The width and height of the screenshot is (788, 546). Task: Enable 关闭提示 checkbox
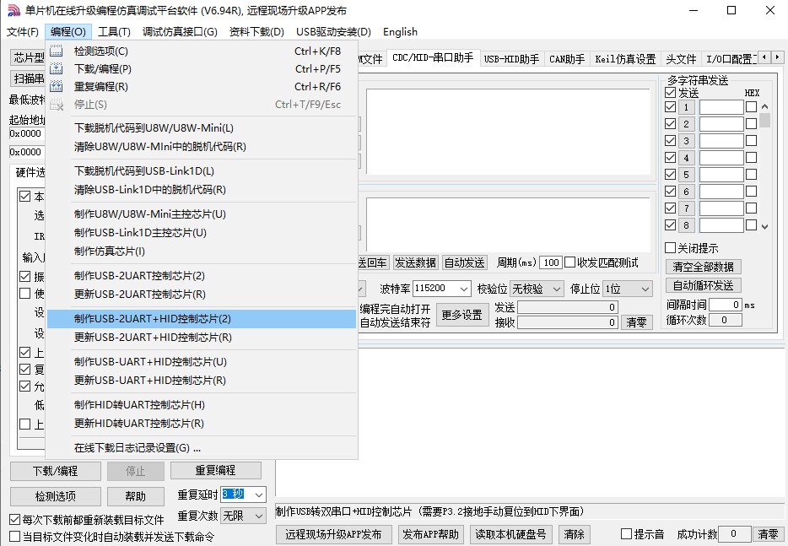tap(670, 248)
